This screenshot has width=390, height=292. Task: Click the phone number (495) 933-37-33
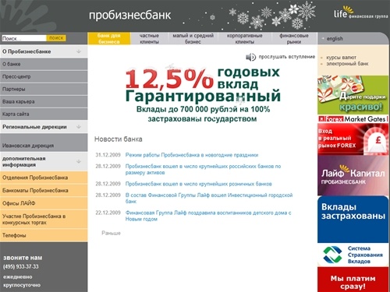tap(21, 266)
